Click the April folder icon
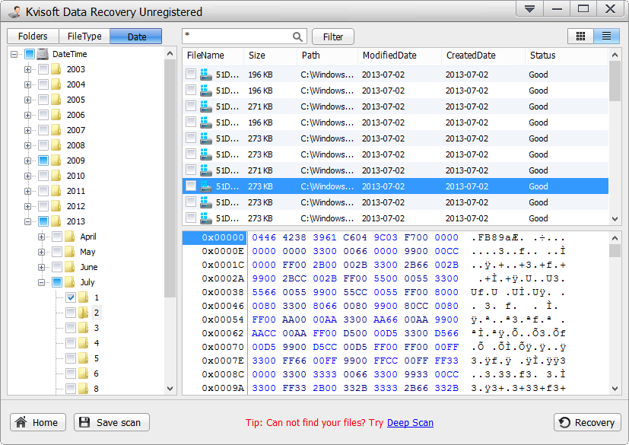The image size is (629, 445). (70, 237)
